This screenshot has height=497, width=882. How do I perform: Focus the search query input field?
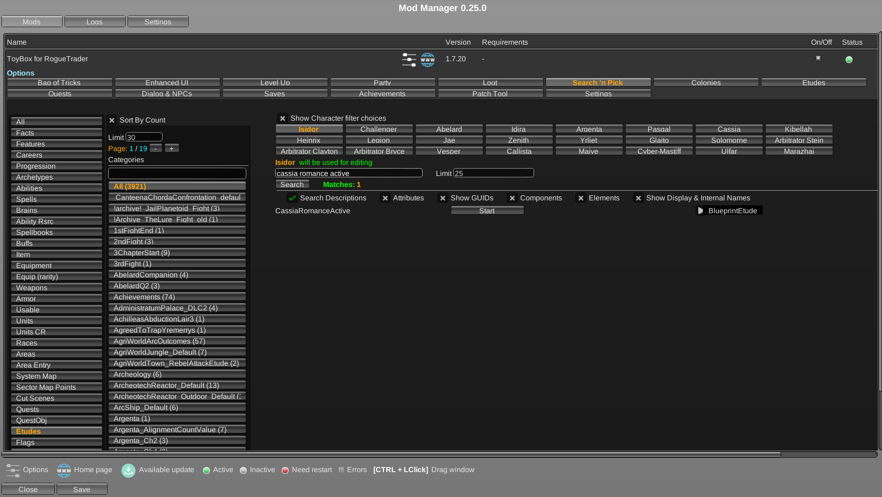(349, 173)
